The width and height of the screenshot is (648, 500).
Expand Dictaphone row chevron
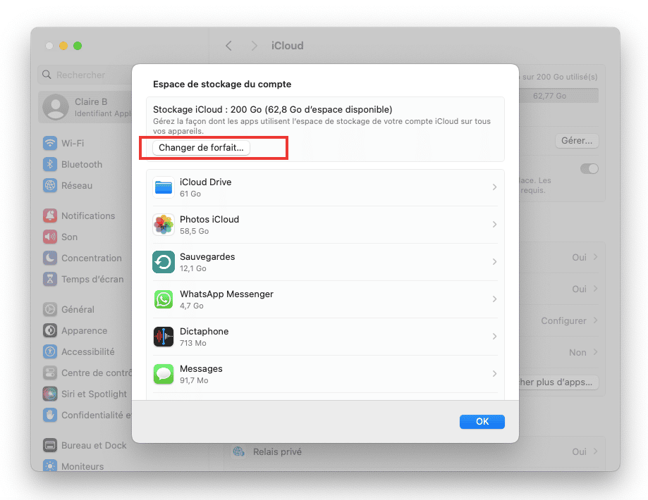(495, 337)
